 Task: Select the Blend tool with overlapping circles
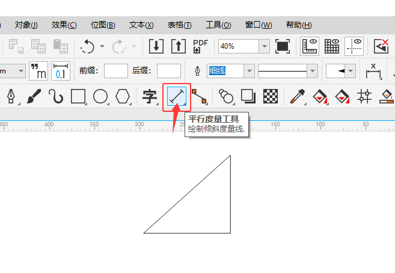[x=225, y=96]
